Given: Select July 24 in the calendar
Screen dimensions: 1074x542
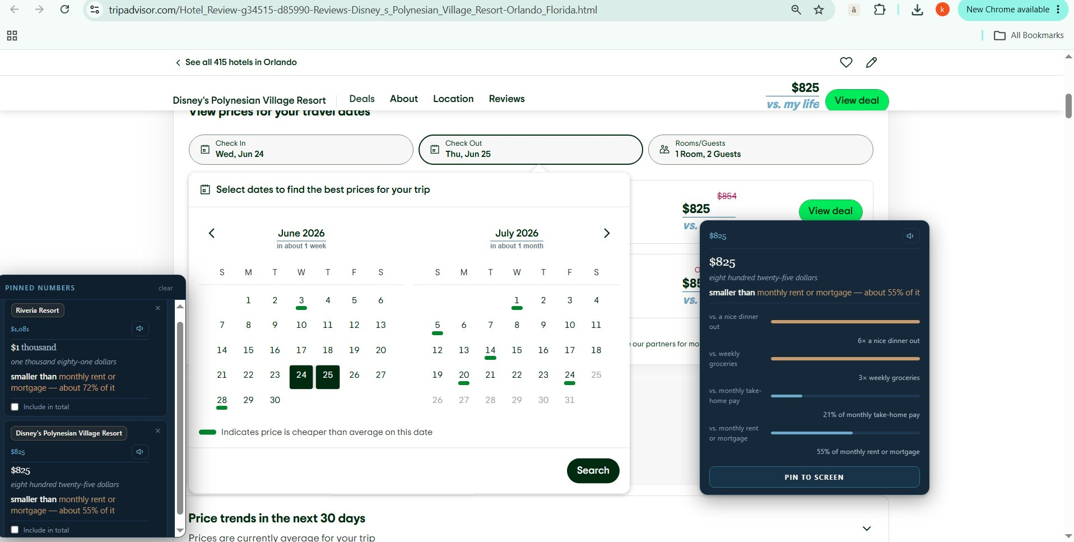Looking at the screenshot, I should [570, 376].
